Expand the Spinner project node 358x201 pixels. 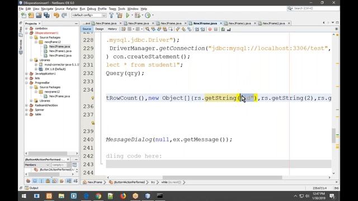tap(26, 110)
